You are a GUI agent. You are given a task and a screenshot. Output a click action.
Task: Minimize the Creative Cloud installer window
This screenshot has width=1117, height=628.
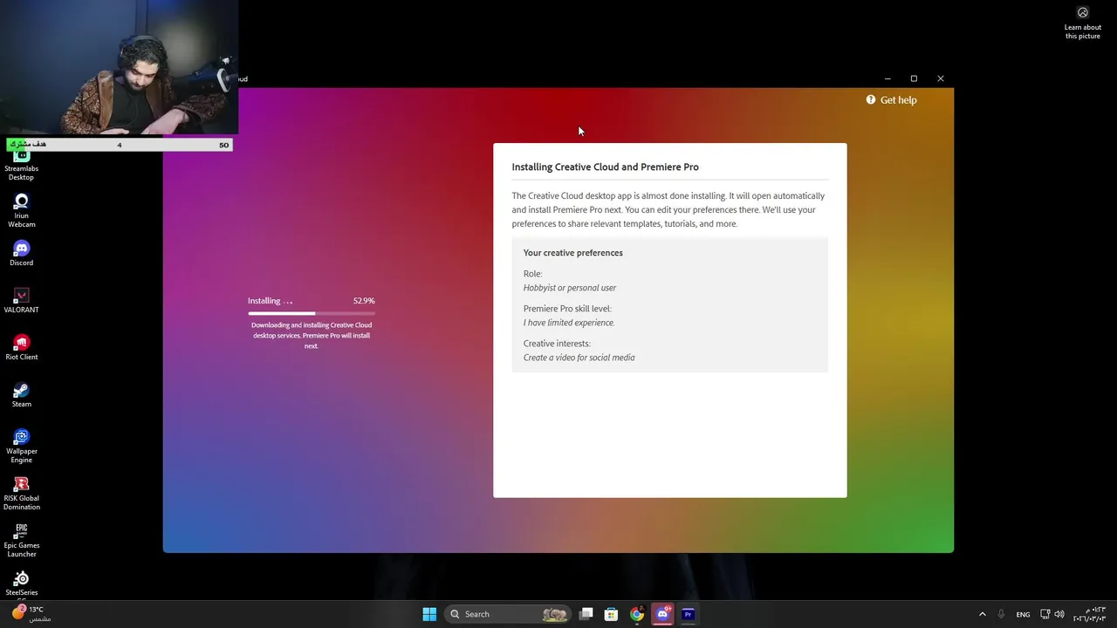(x=887, y=78)
